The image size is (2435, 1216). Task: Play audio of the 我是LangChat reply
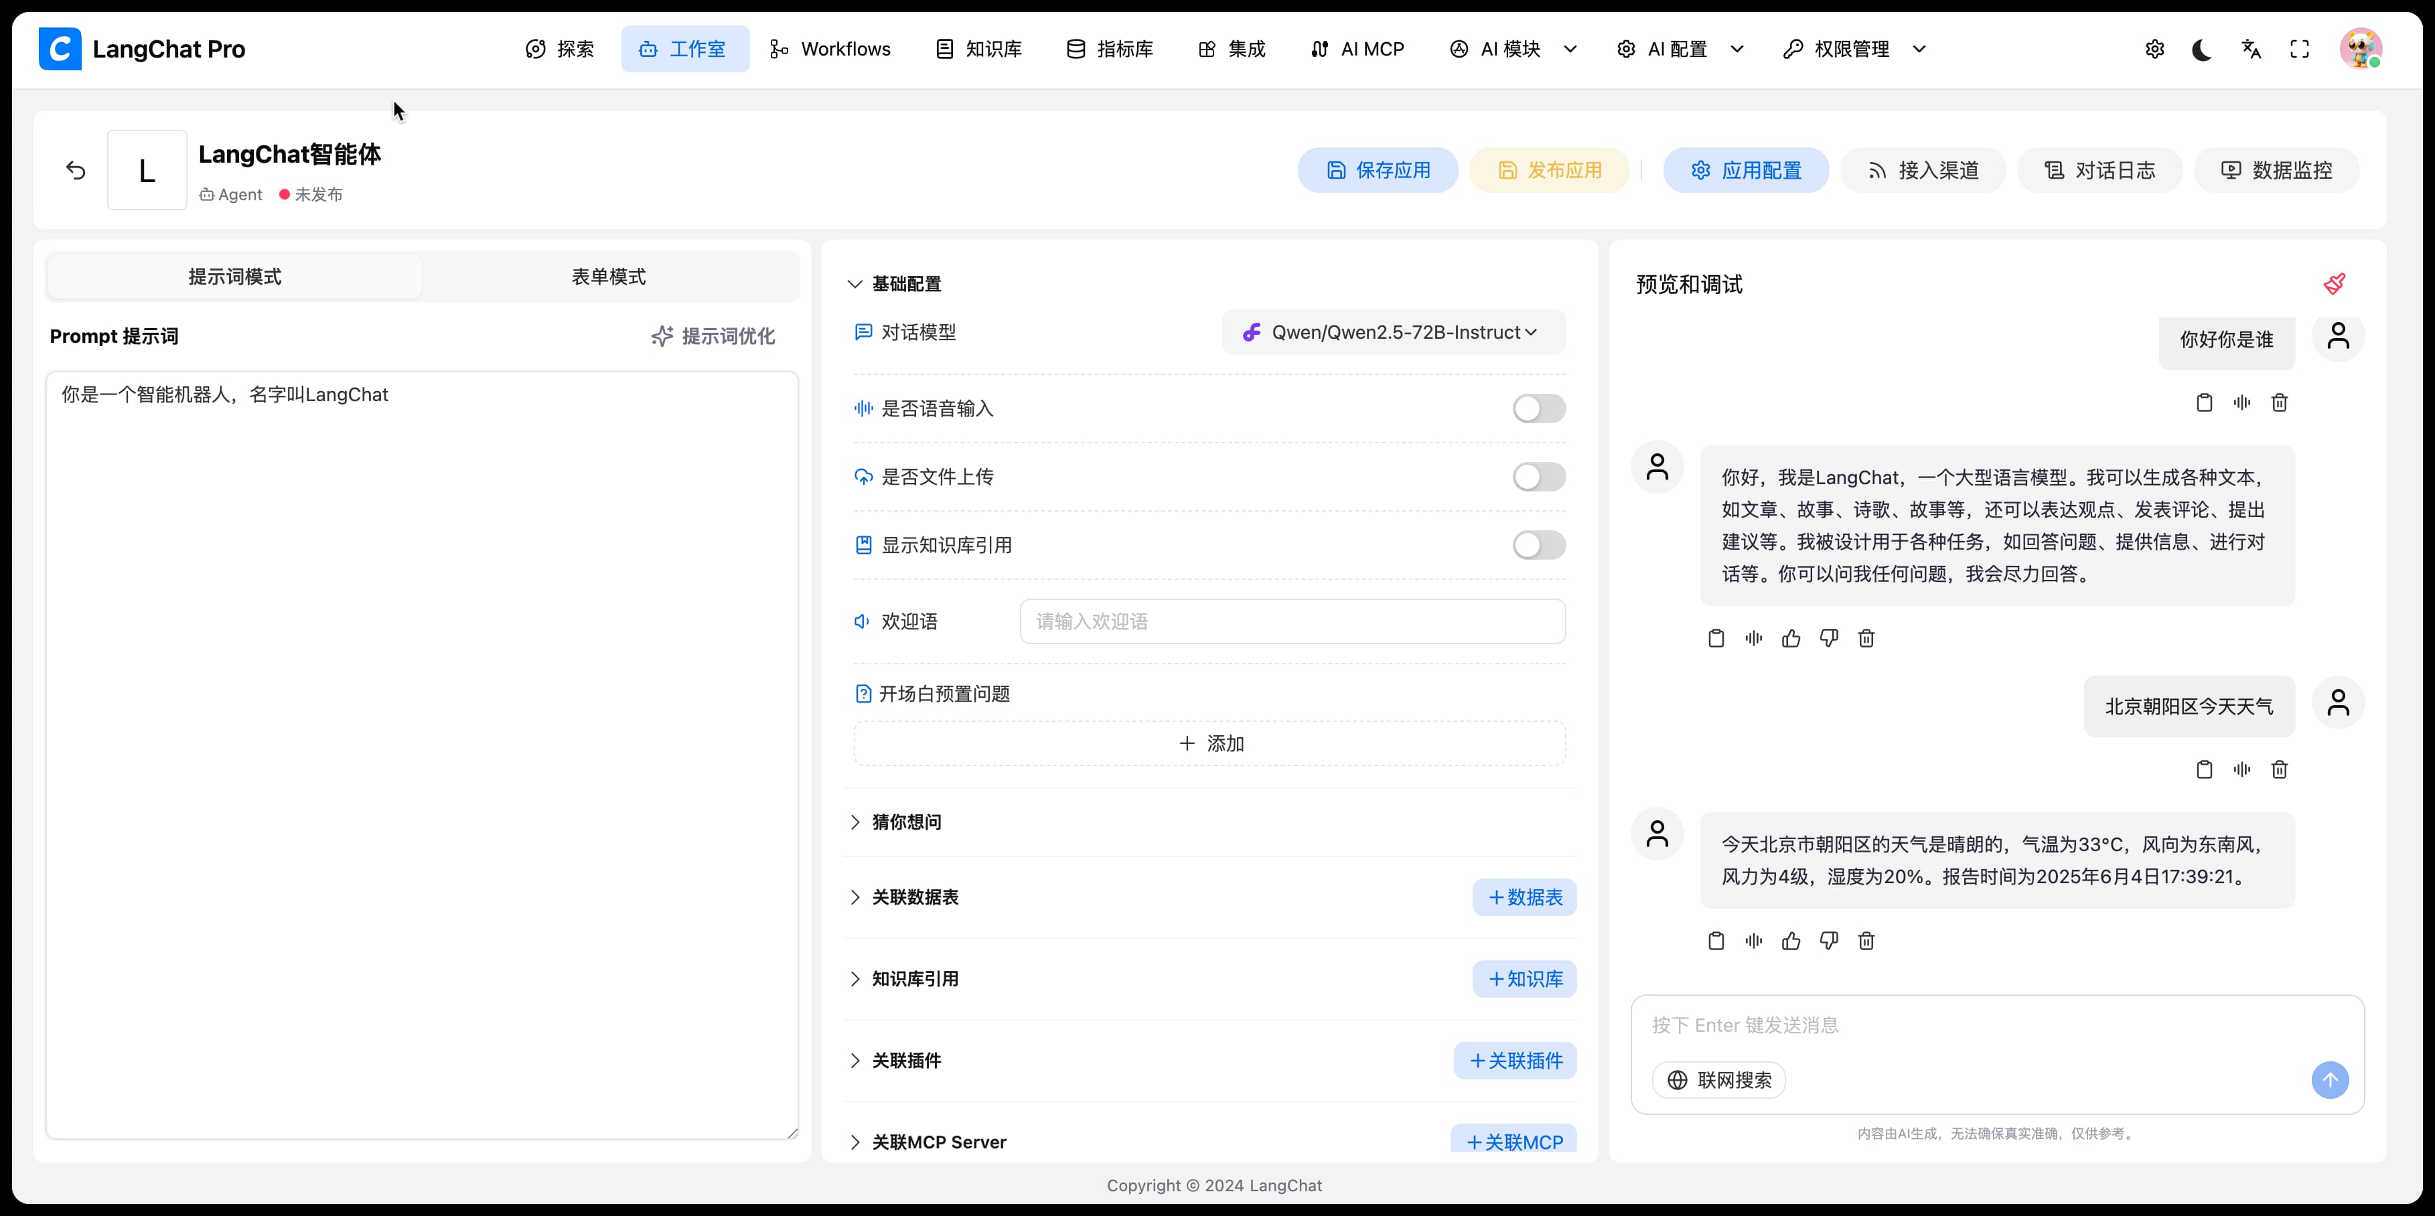(x=1755, y=639)
